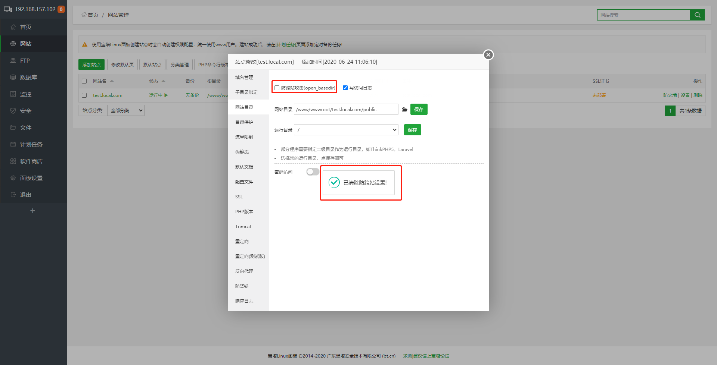Click the 计划任务 link in the notice

[x=286, y=44]
